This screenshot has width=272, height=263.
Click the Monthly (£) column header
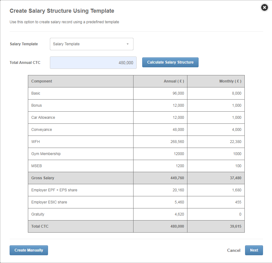230,81
